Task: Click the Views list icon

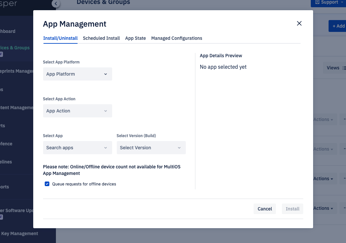Action: tap(344, 68)
